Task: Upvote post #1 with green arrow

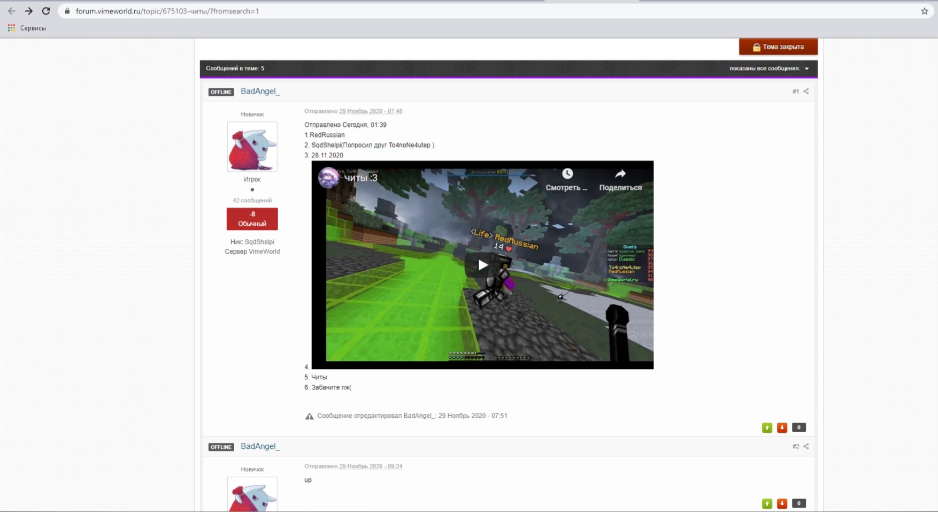Action: coord(767,427)
